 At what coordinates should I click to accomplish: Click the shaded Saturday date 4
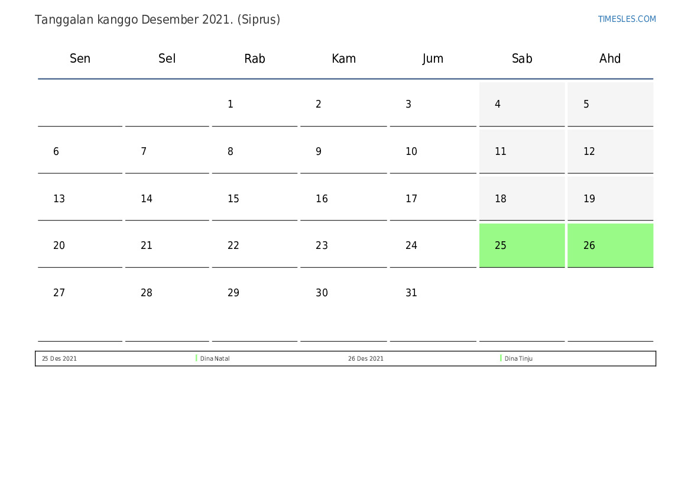tap(498, 105)
